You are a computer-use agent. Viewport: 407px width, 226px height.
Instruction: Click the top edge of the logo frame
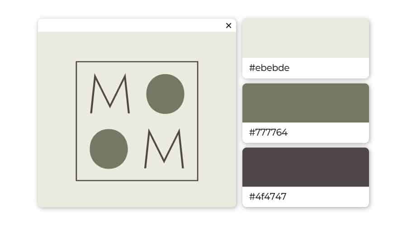pyautogui.click(x=137, y=61)
